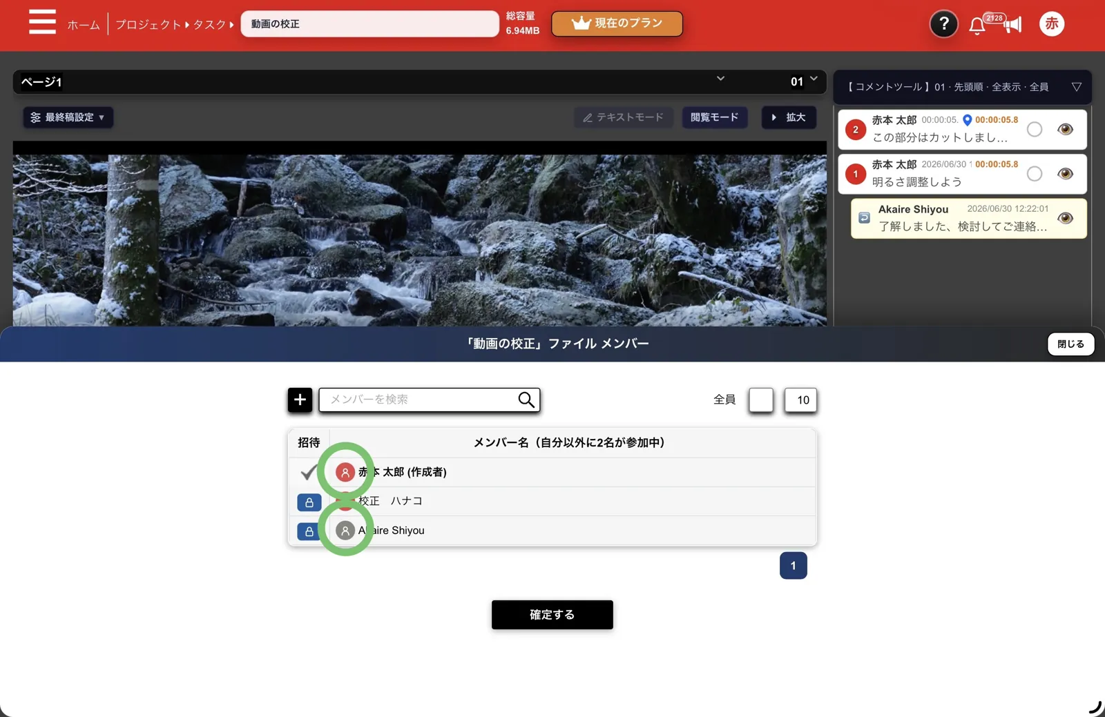The width and height of the screenshot is (1105, 717).
Task: Select the radio circle on comment 1
Action: (x=1034, y=174)
